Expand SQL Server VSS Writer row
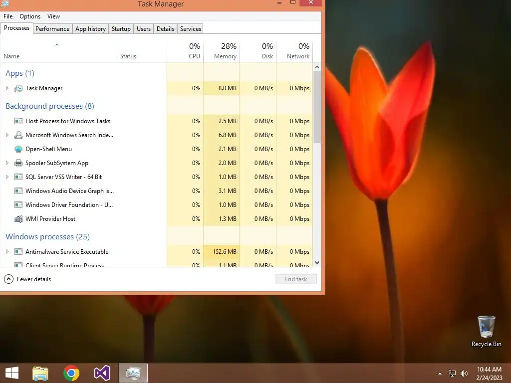511x383 pixels. click(7, 177)
